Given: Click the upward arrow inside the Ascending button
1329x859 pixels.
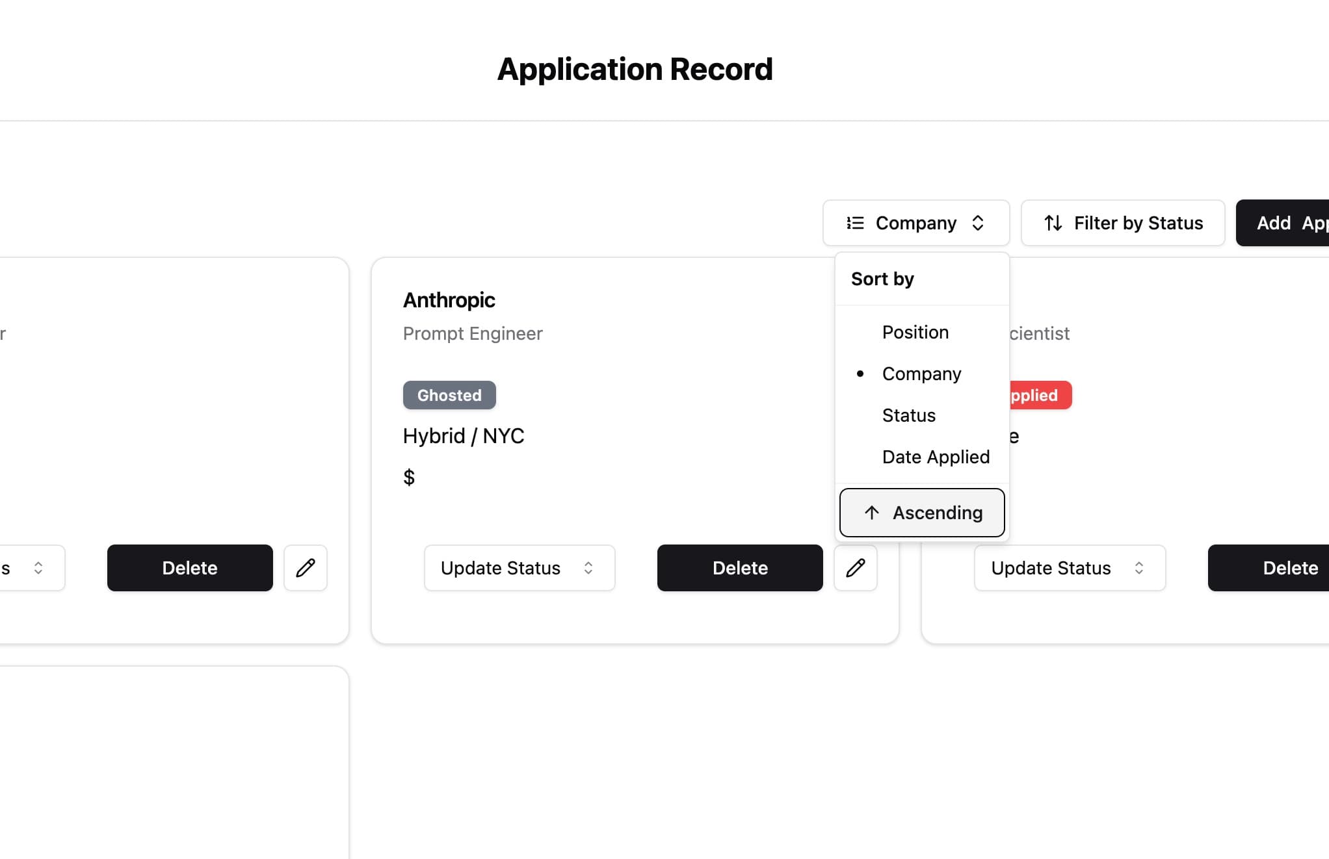Looking at the screenshot, I should tap(871, 513).
